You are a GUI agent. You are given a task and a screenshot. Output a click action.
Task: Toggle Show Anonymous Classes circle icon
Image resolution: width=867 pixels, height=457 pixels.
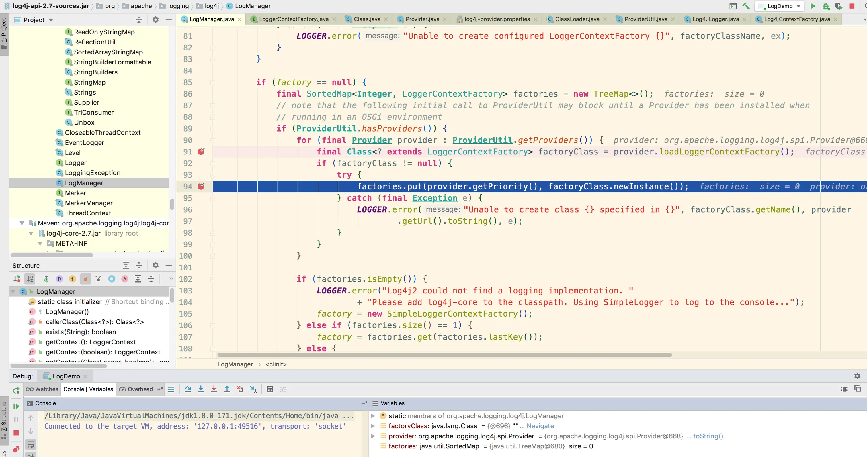(x=112, y=279)
